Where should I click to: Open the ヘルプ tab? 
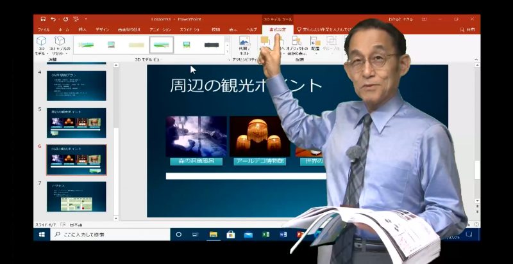[x=251, y=29]
